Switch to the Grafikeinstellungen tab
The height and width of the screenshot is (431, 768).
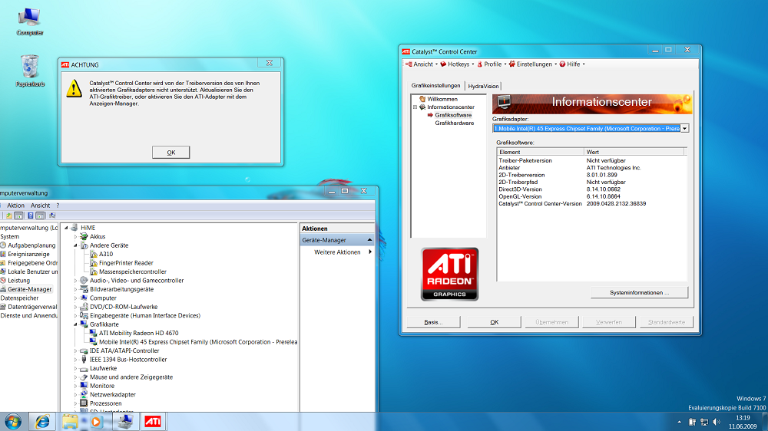(x=435, y=86)
